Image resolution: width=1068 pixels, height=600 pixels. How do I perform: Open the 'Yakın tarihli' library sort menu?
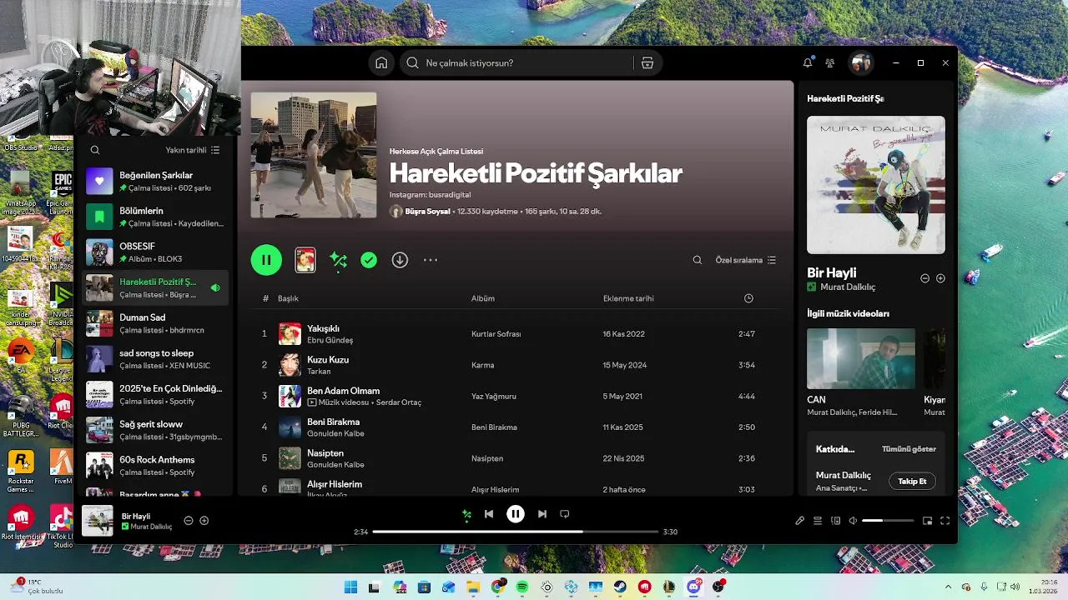click(x=193, y=150)
